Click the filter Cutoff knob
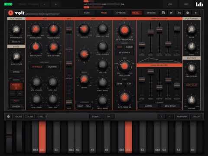The height and width of the screenshot is (156, 208). (x=84, y=29)
